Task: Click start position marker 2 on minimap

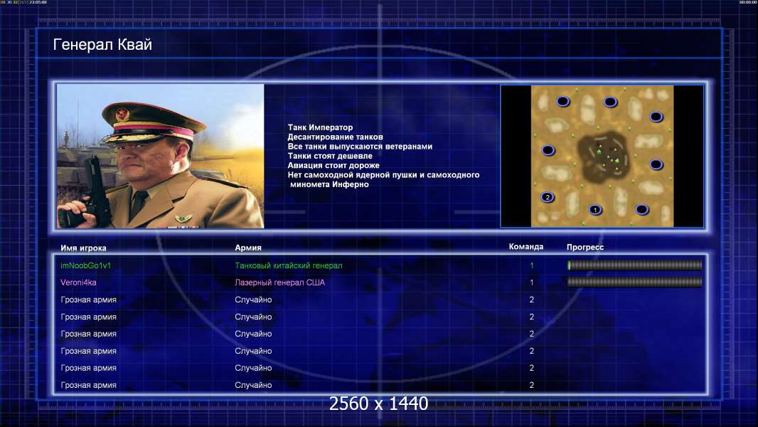Action: 548,197
